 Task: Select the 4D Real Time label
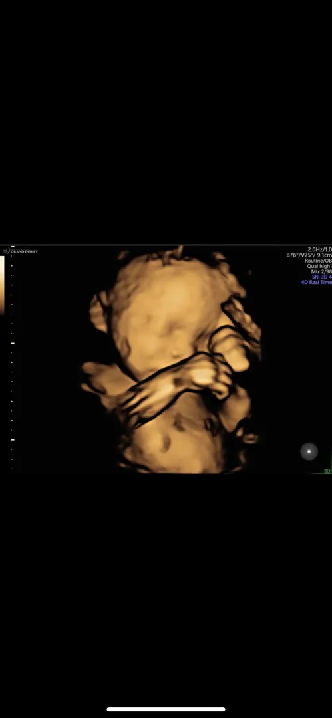tap(316, 282)
